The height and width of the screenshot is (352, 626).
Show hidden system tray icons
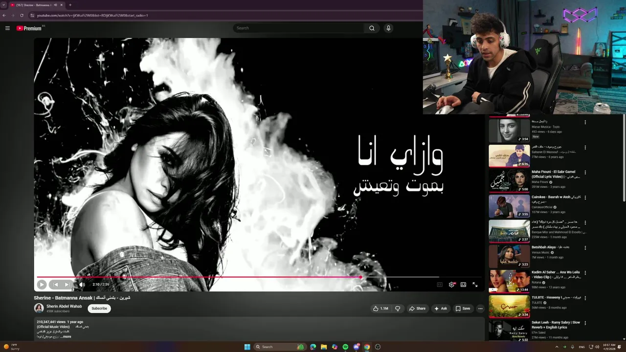[x=557, y=347]
